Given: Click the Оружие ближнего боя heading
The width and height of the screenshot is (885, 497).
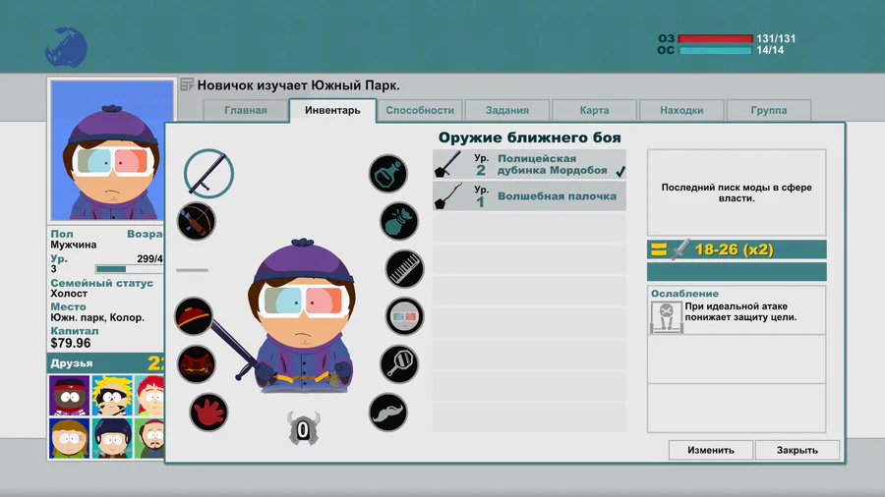Looking at the screenshot, I should (x=529, y=138).
